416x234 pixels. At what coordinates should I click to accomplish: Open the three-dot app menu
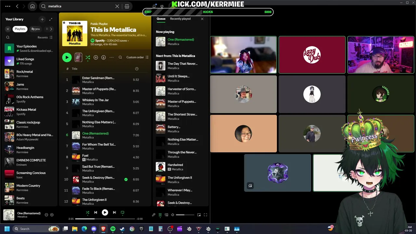point(8,6)
